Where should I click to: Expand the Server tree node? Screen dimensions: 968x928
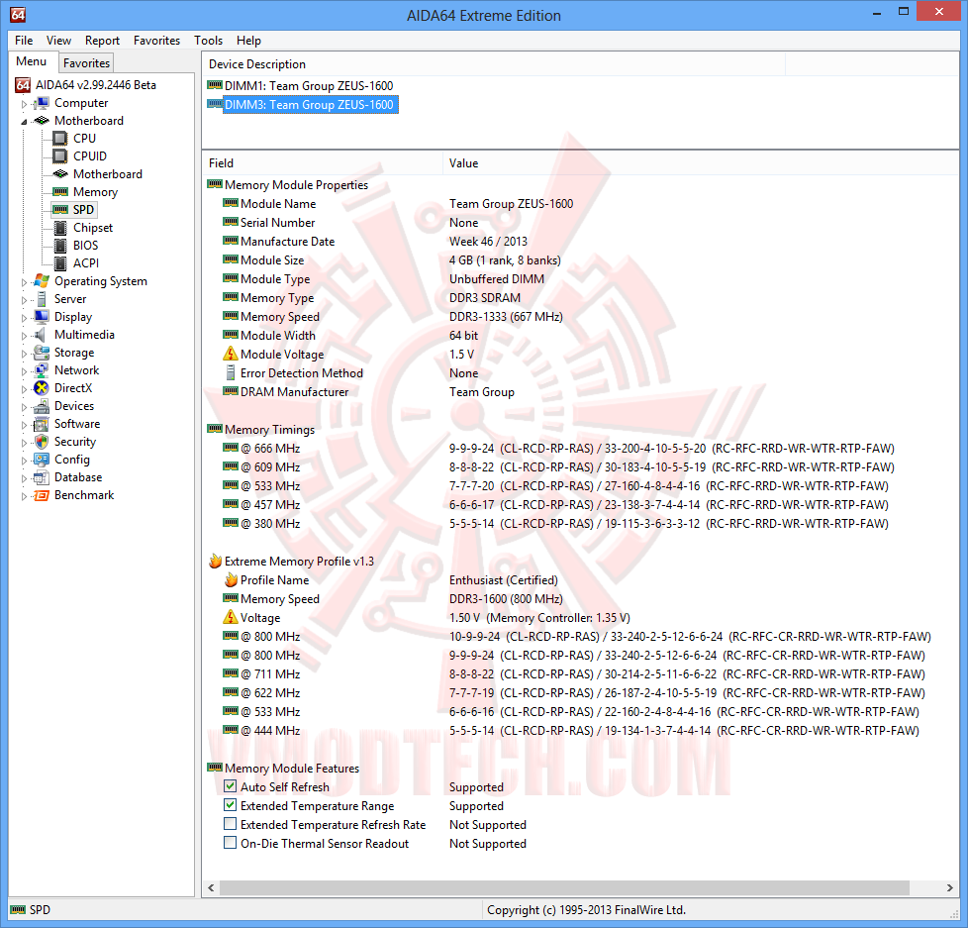point(24,300)
